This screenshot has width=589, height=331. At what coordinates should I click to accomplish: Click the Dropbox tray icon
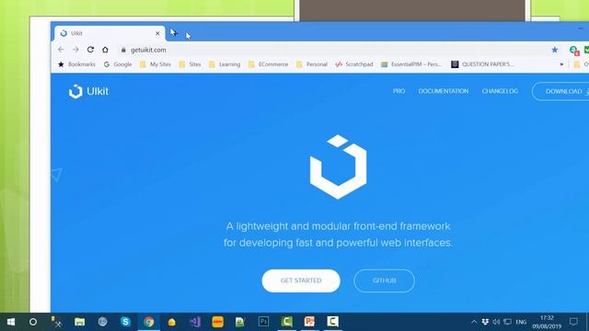tap(485, 322)
